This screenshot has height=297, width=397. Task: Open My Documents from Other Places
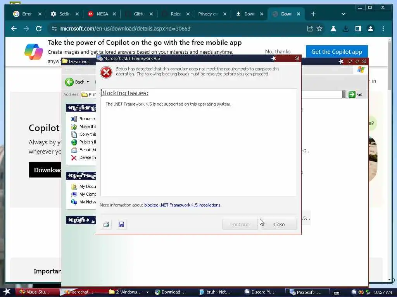(x=83, y=186)
